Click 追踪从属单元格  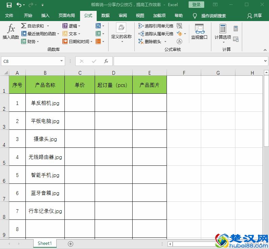[156, 34]
